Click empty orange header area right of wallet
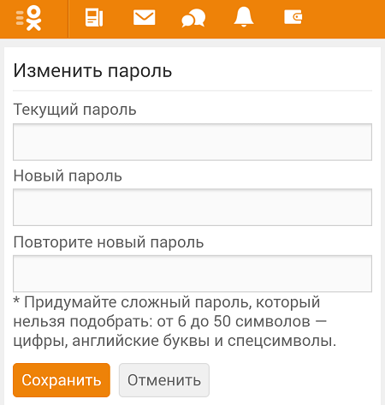 coord(342,19)
